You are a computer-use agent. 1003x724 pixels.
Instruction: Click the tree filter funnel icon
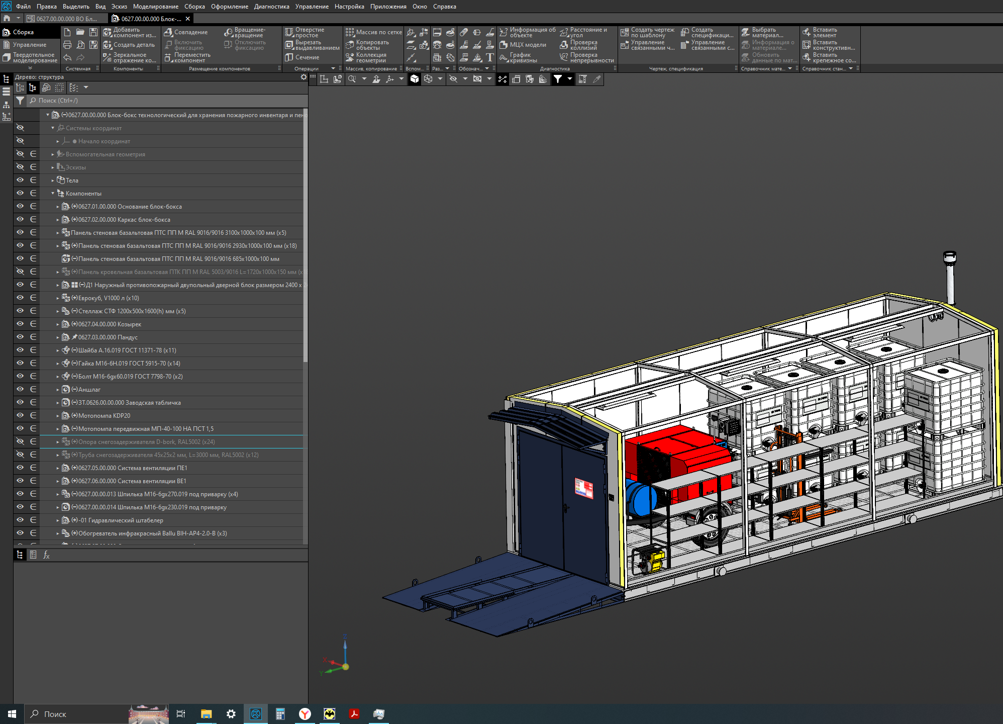pos(20,101)
